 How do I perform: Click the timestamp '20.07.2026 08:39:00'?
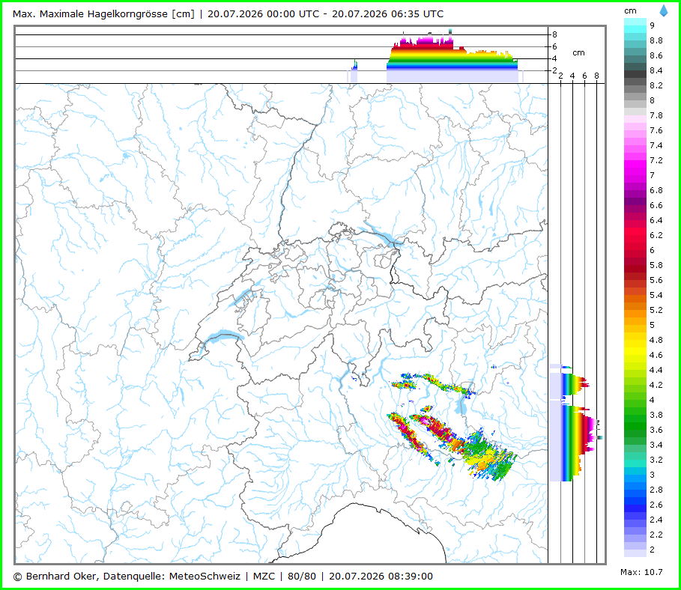[x=381, y=576]
